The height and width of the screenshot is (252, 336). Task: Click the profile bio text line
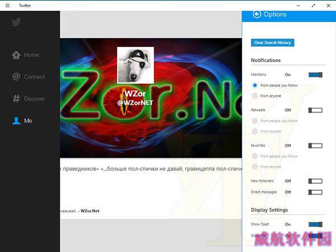151,169
